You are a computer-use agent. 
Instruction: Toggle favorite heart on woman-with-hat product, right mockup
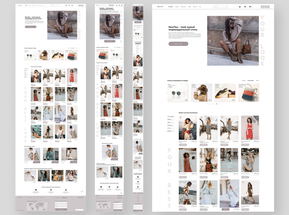[x=181, y=117]
